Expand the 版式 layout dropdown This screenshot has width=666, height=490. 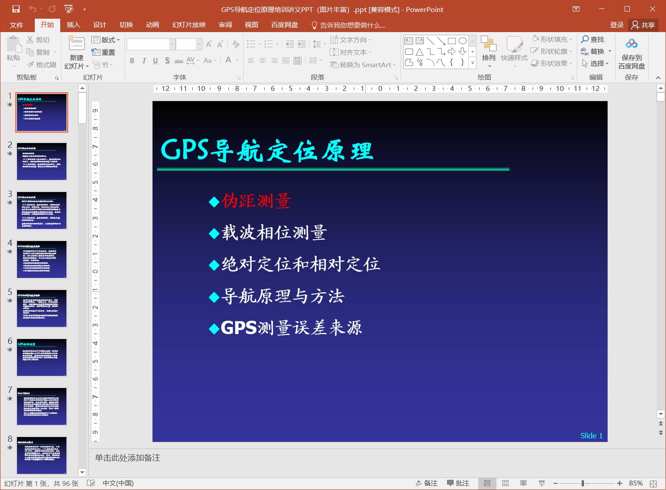pos(106,40)
